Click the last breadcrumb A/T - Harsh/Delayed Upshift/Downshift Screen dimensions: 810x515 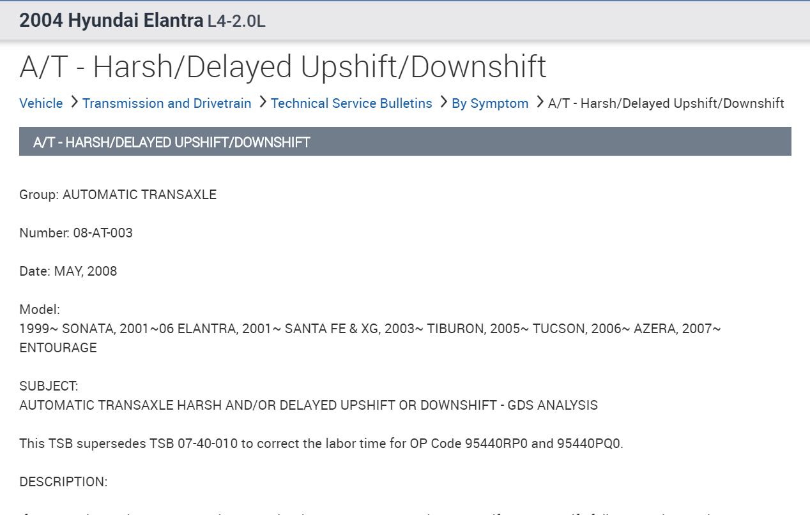(666, 103)
